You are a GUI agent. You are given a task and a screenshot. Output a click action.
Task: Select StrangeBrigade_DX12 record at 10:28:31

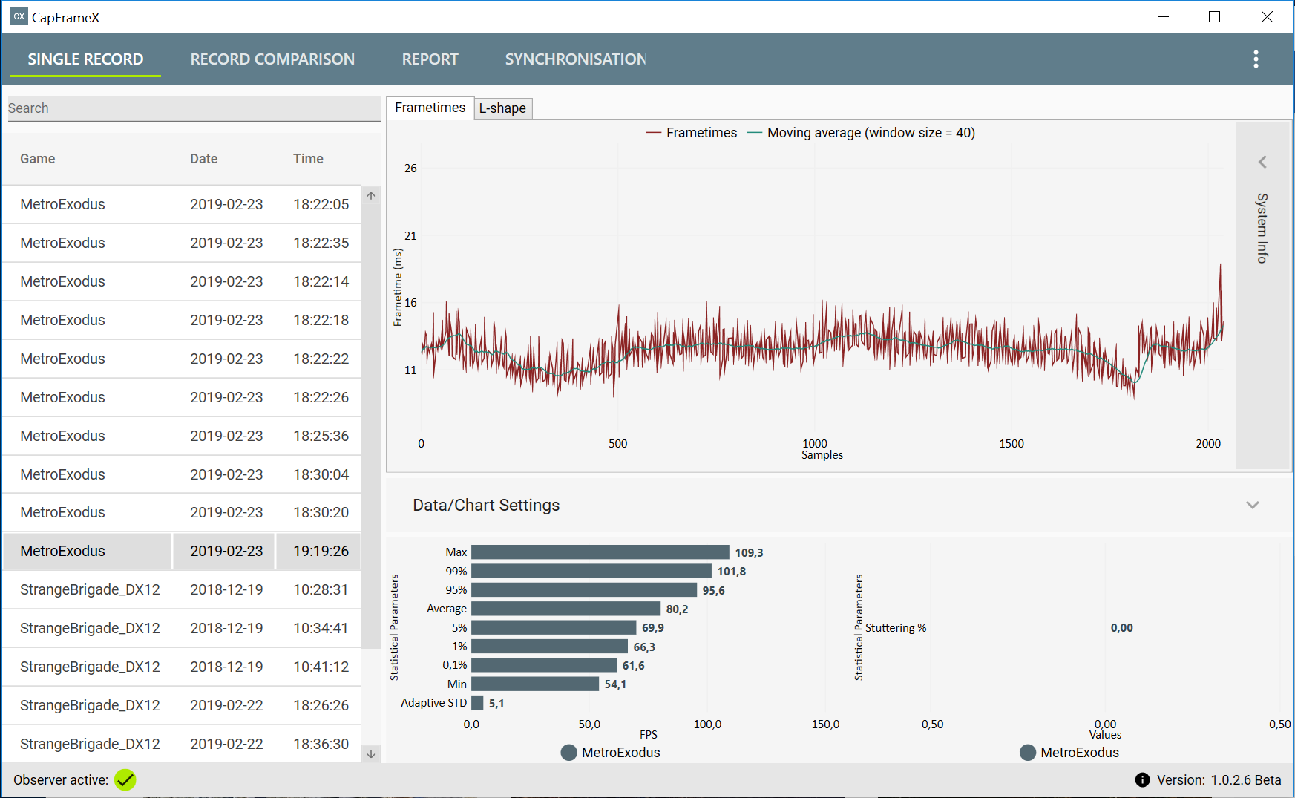(x=182, y=589)
